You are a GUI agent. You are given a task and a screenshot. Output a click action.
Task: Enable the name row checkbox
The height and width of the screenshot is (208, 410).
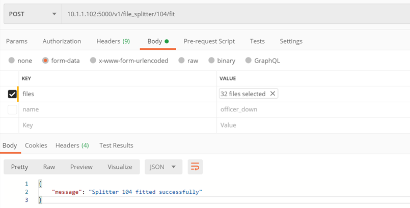12,110
